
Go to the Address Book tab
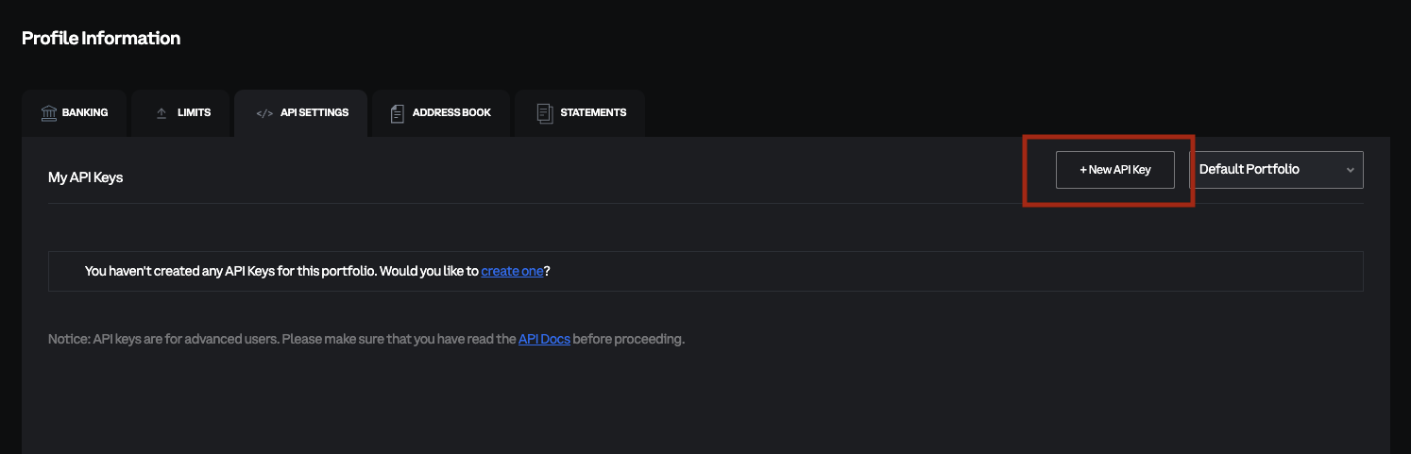(x=450, y=113)
